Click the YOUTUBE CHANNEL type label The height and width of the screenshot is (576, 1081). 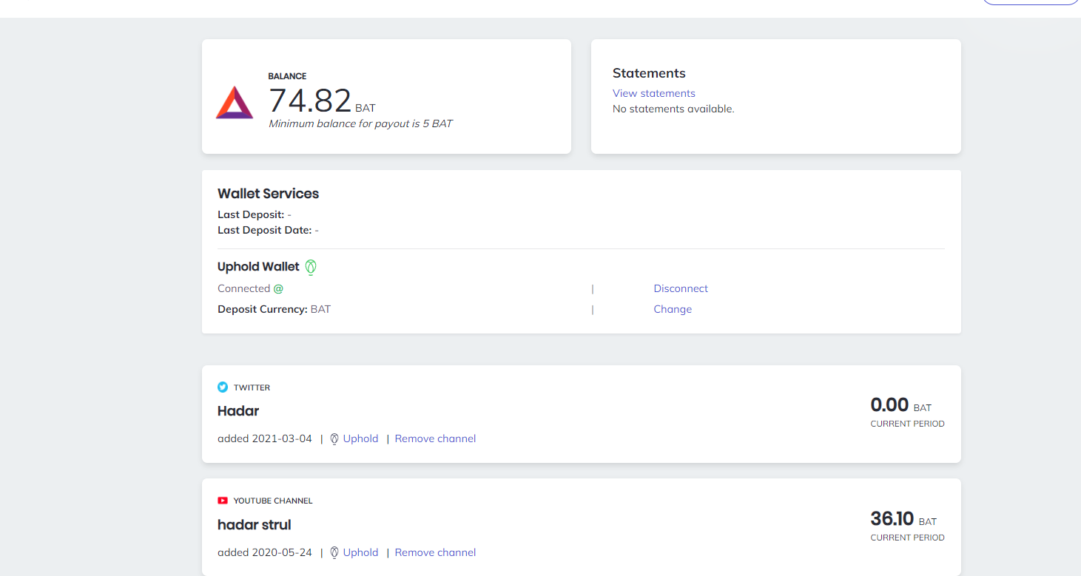coord(273,501)
